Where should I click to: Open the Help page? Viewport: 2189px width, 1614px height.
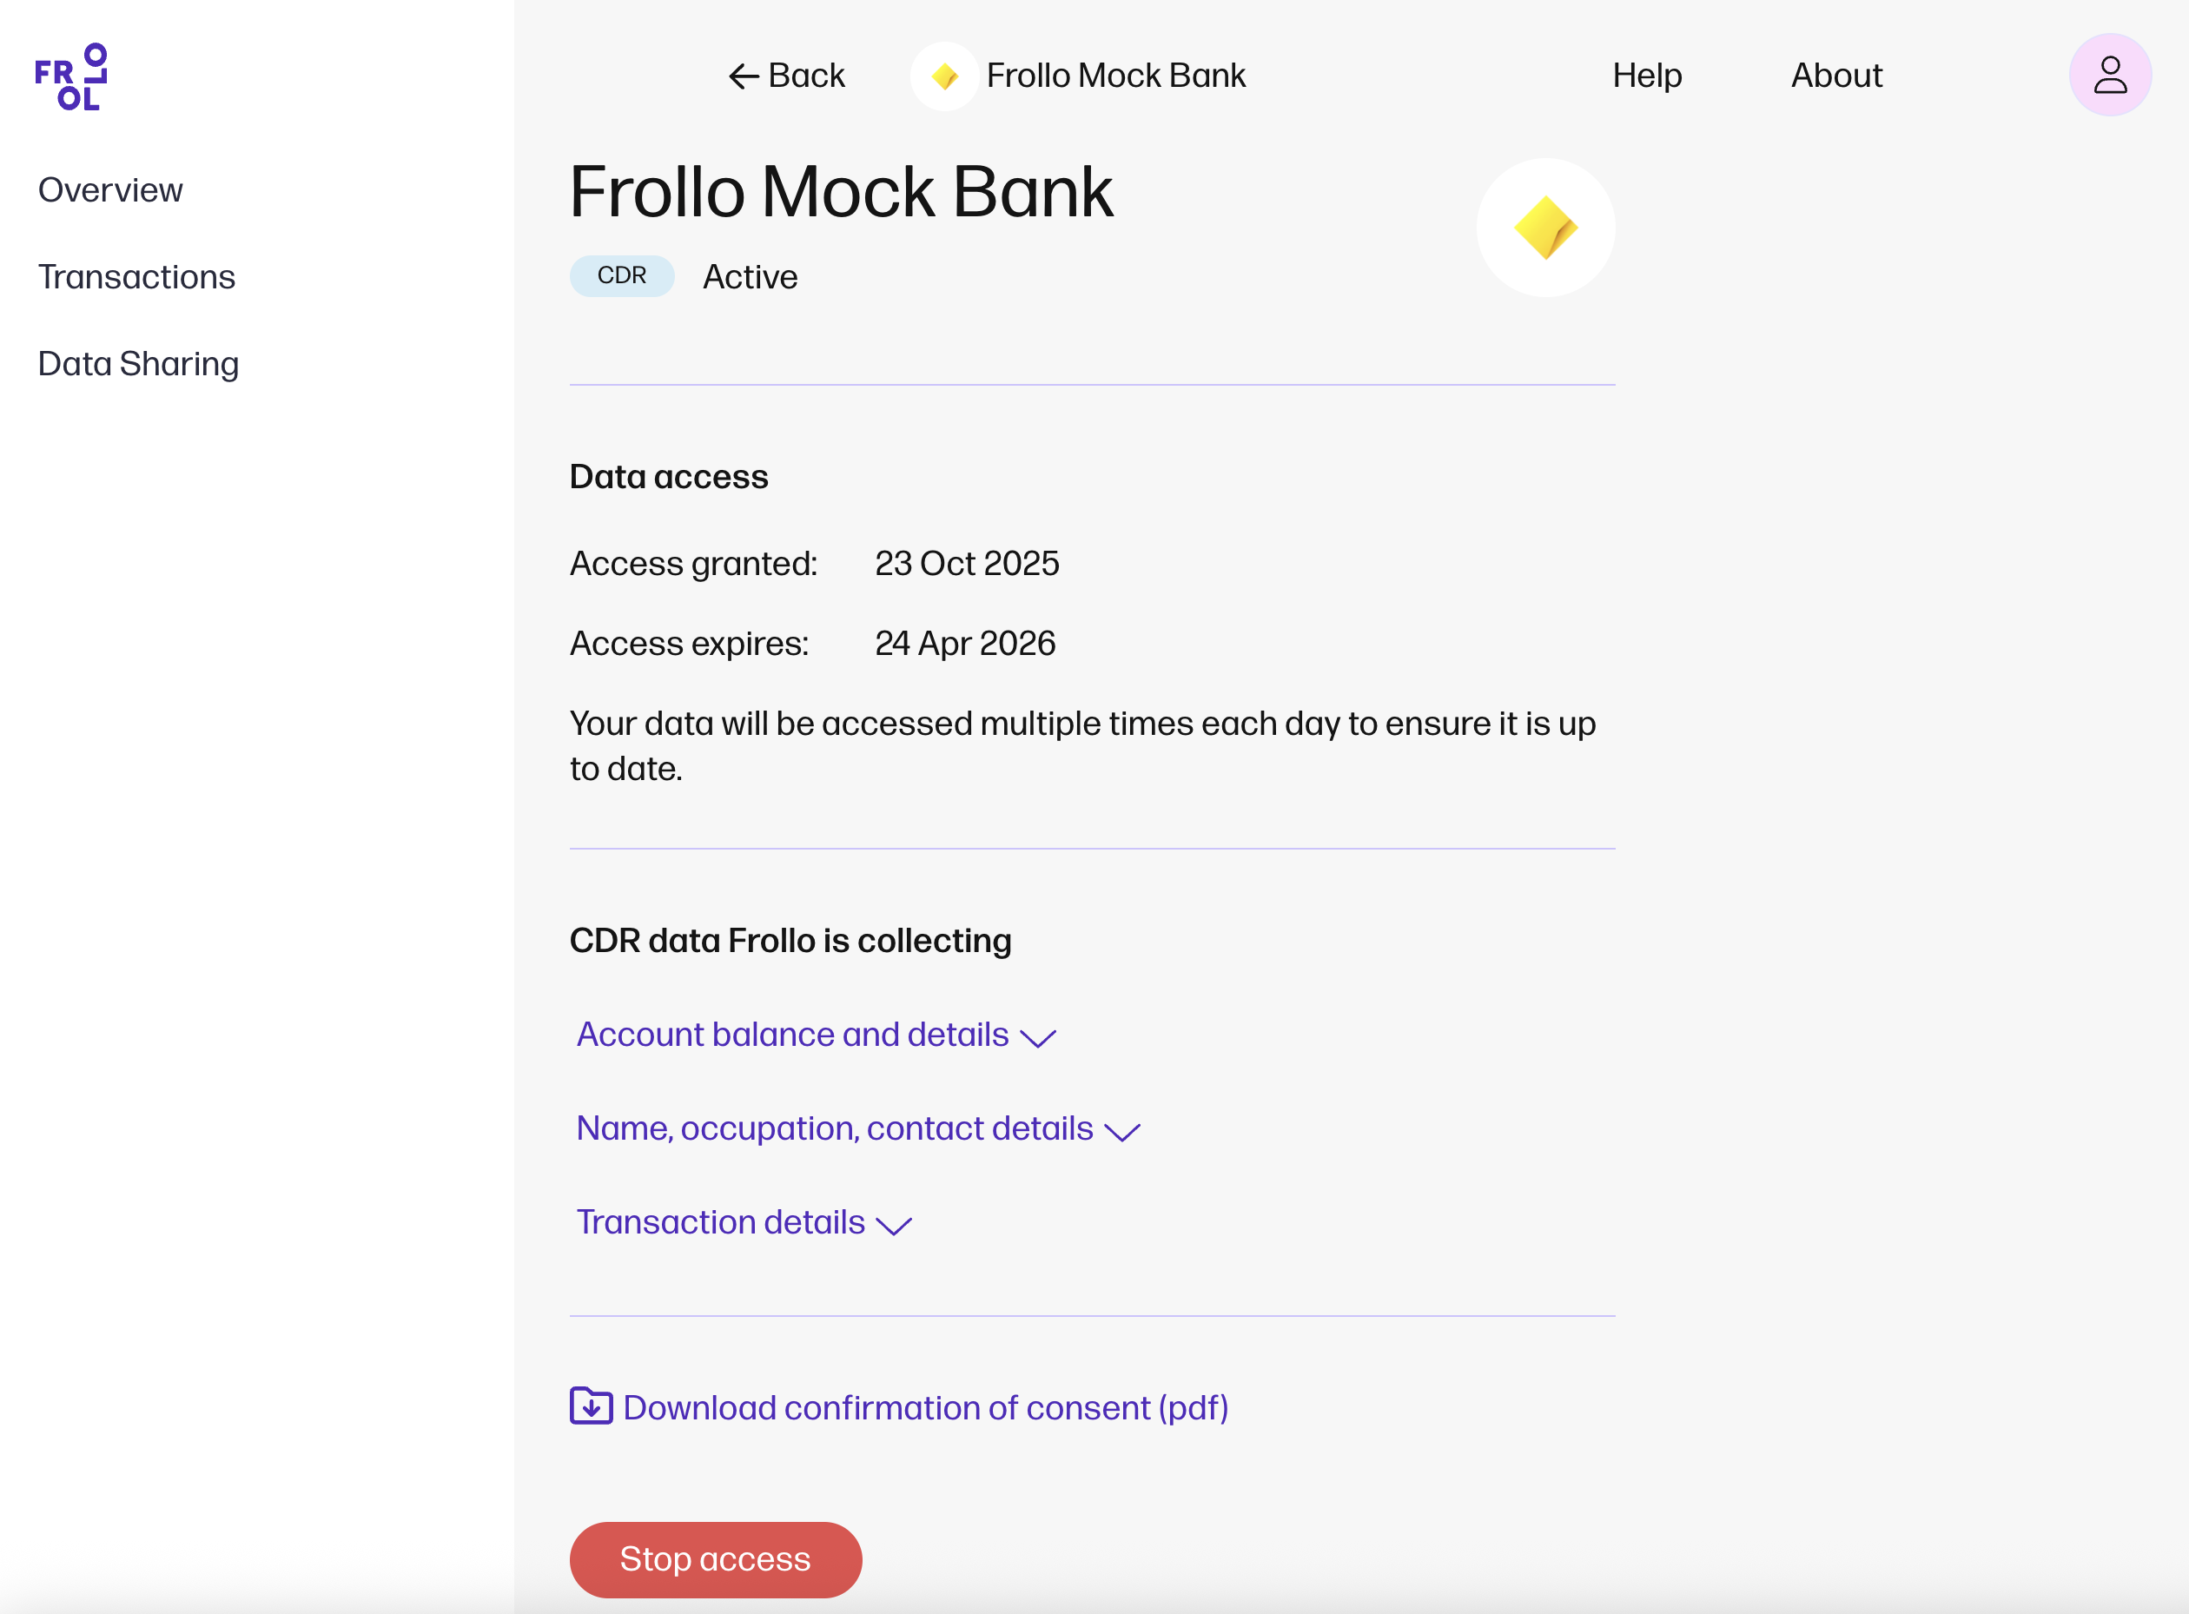coord(1647,76)
